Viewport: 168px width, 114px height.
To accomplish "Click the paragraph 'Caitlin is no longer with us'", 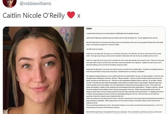I will 125,63.
